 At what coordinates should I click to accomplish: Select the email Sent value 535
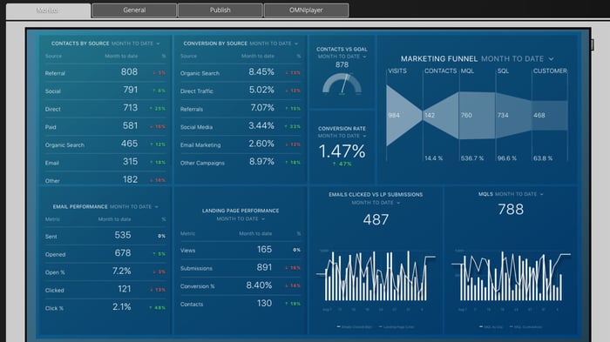[x=123, y=235]
